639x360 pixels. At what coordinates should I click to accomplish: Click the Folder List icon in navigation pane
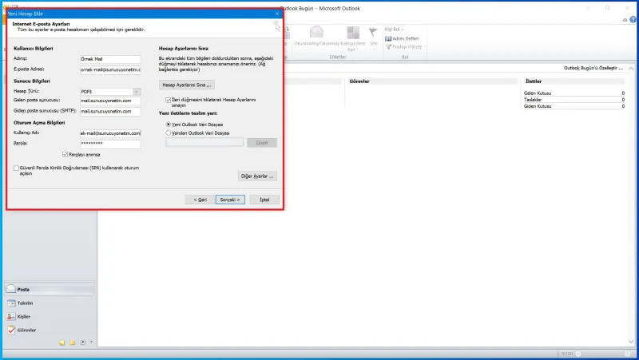coord(73,342)
